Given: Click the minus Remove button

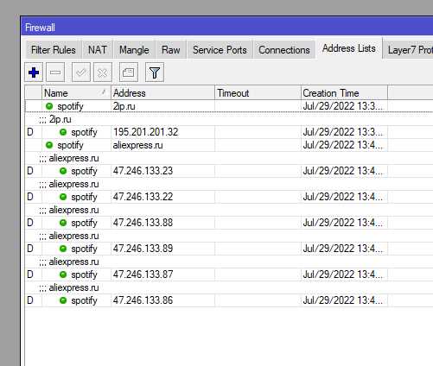Looking at the screenshot, I should [55, 73].
